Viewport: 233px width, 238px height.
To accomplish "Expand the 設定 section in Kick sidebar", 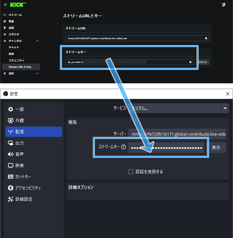I will click(x=38, y=73).
